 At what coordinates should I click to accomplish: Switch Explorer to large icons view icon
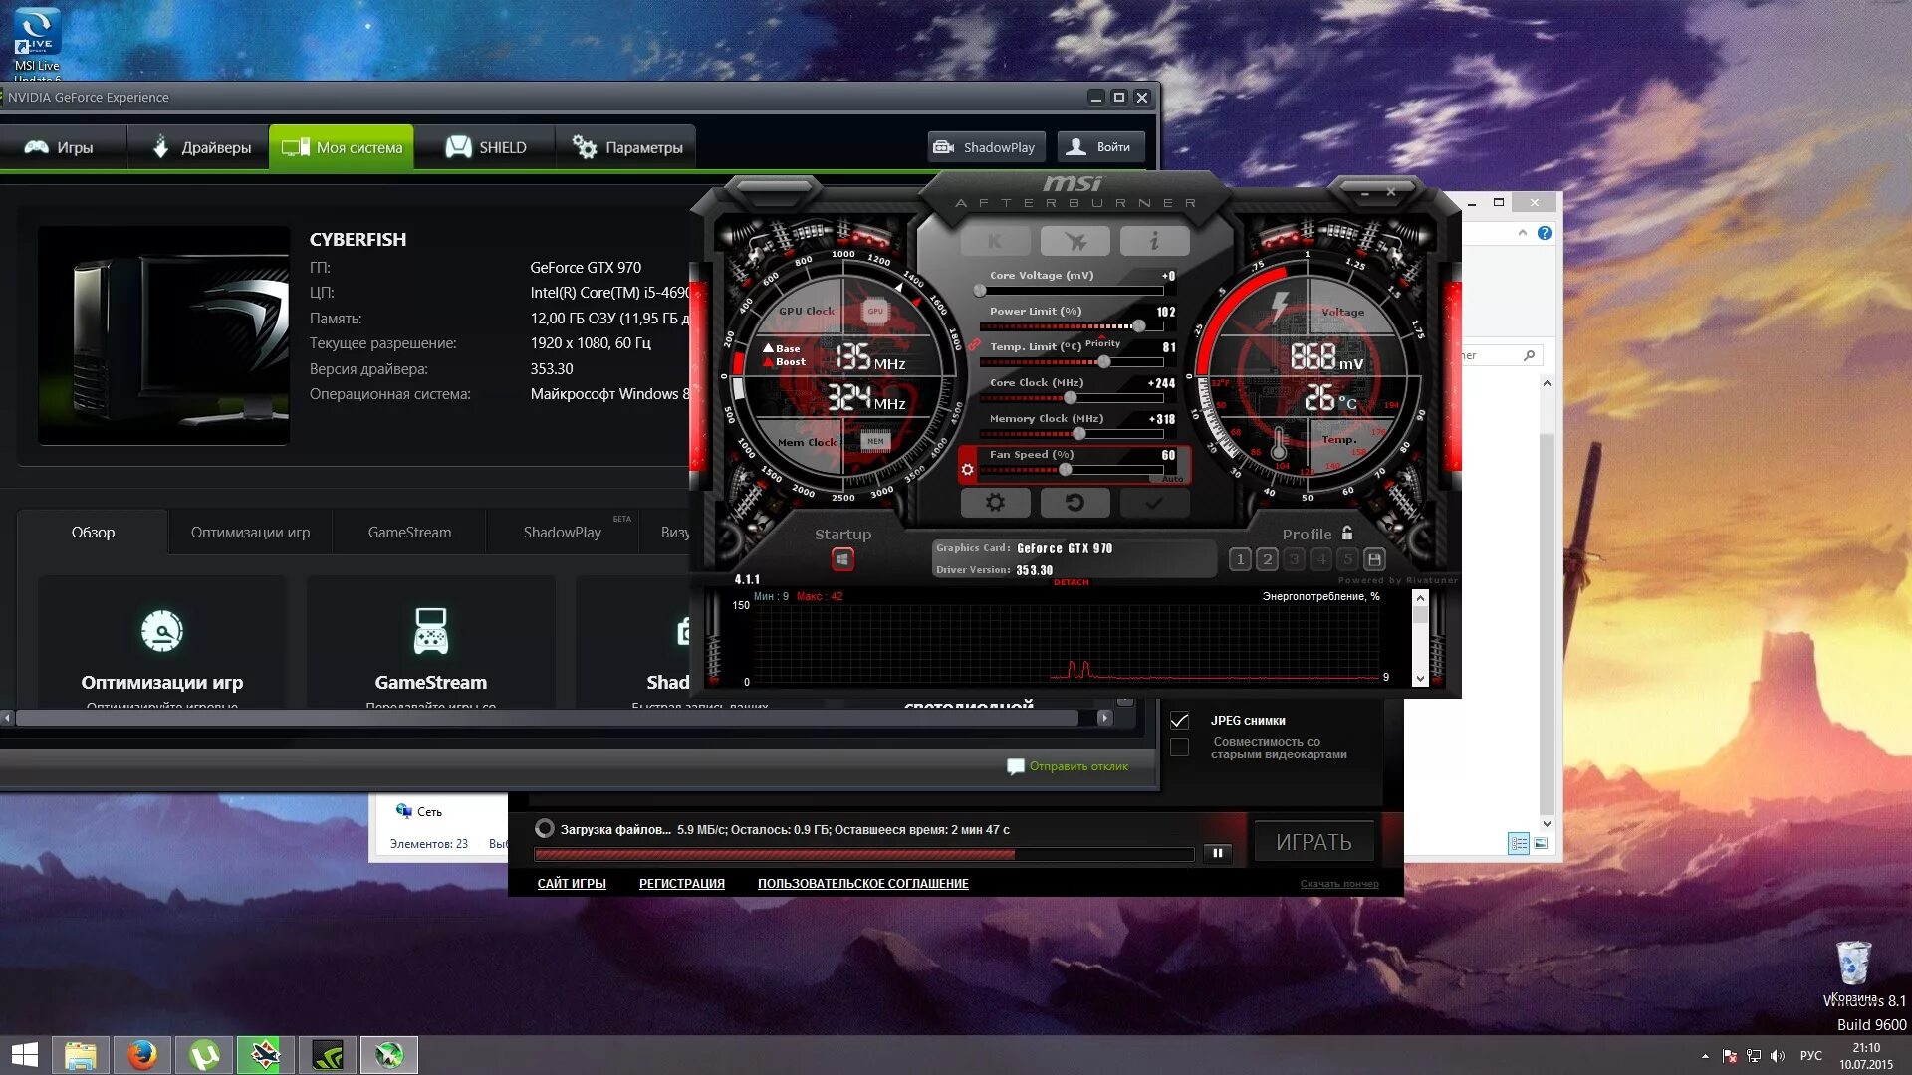[x=1541, y=843]
